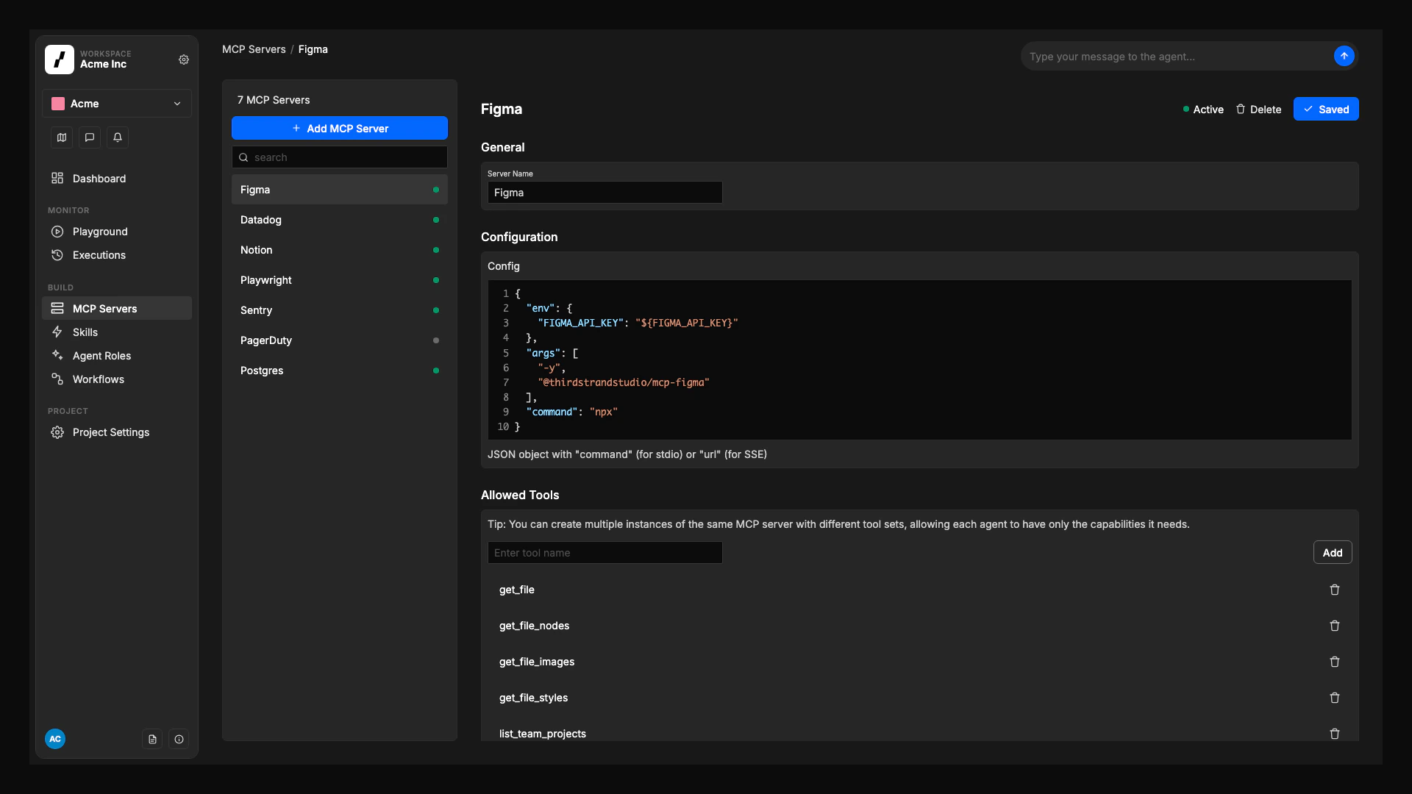The image size is (1412, 794).
Task: Focus the Enter tool name field
Action: point(605,553)
